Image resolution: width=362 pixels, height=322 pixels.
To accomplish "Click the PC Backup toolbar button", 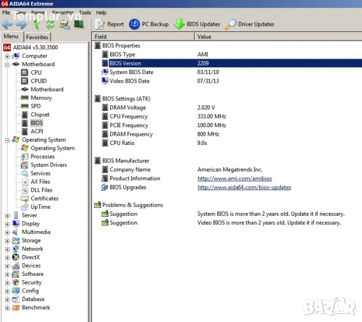I will pos(149,24).
